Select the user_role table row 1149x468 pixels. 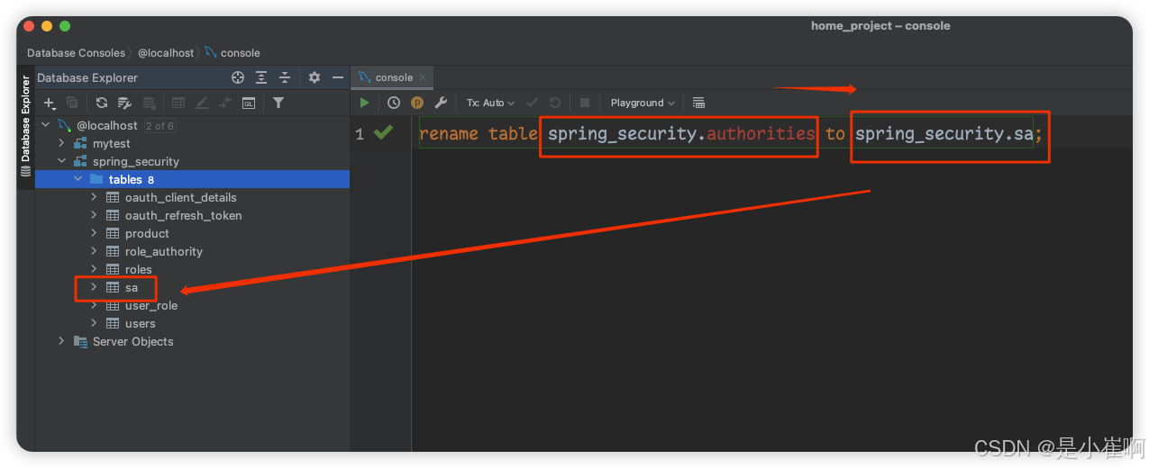192,305
